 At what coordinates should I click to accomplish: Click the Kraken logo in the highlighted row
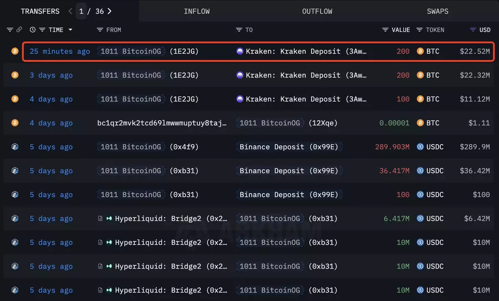(x=240, y=51)
